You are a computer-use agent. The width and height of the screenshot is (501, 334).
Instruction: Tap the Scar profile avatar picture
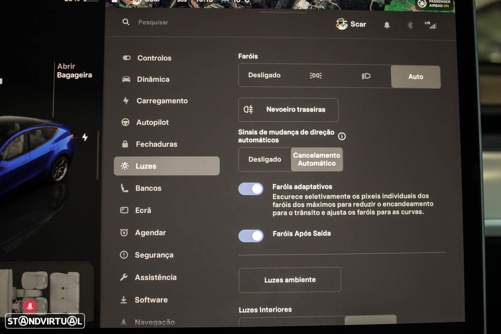[342, 24]
